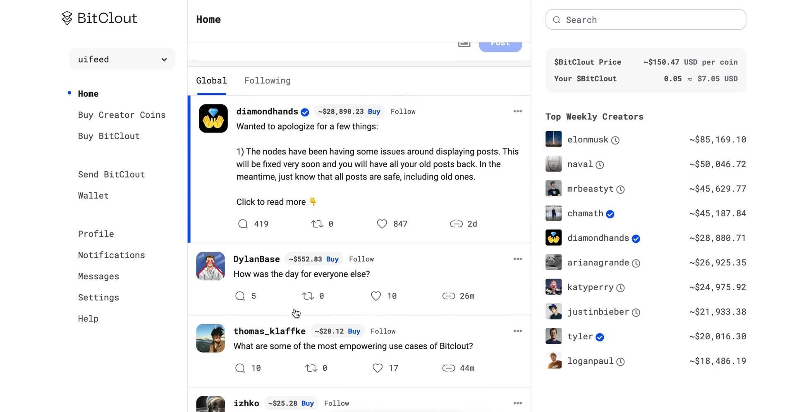The height and width of the screenshot is (412, 794).
Task: Follow diamondhands from the post header
Action: (403, 111)
